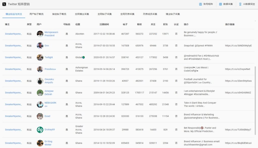Click the Owuraku Ampofo username link
The width and height of the screenshot is (258, 148).
49,81
